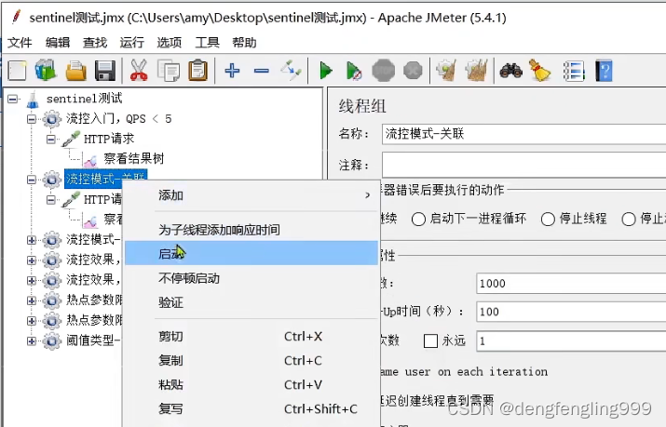Click the Copy toolbar icon
Screen dimensions: 666x427
[x=169, y=71]
